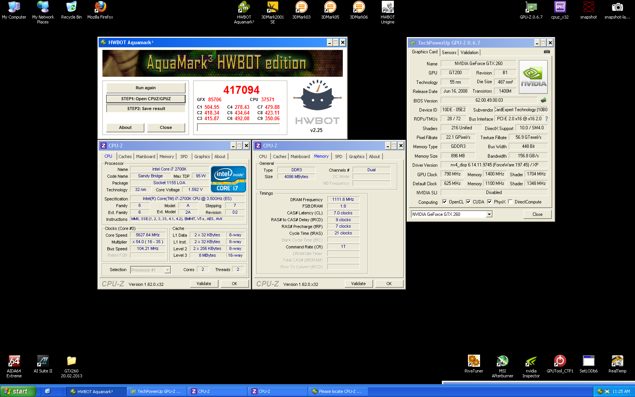The image size is (635, 397).
Task: Click OK in left CPU-Z window
Action: pos(234,284)
